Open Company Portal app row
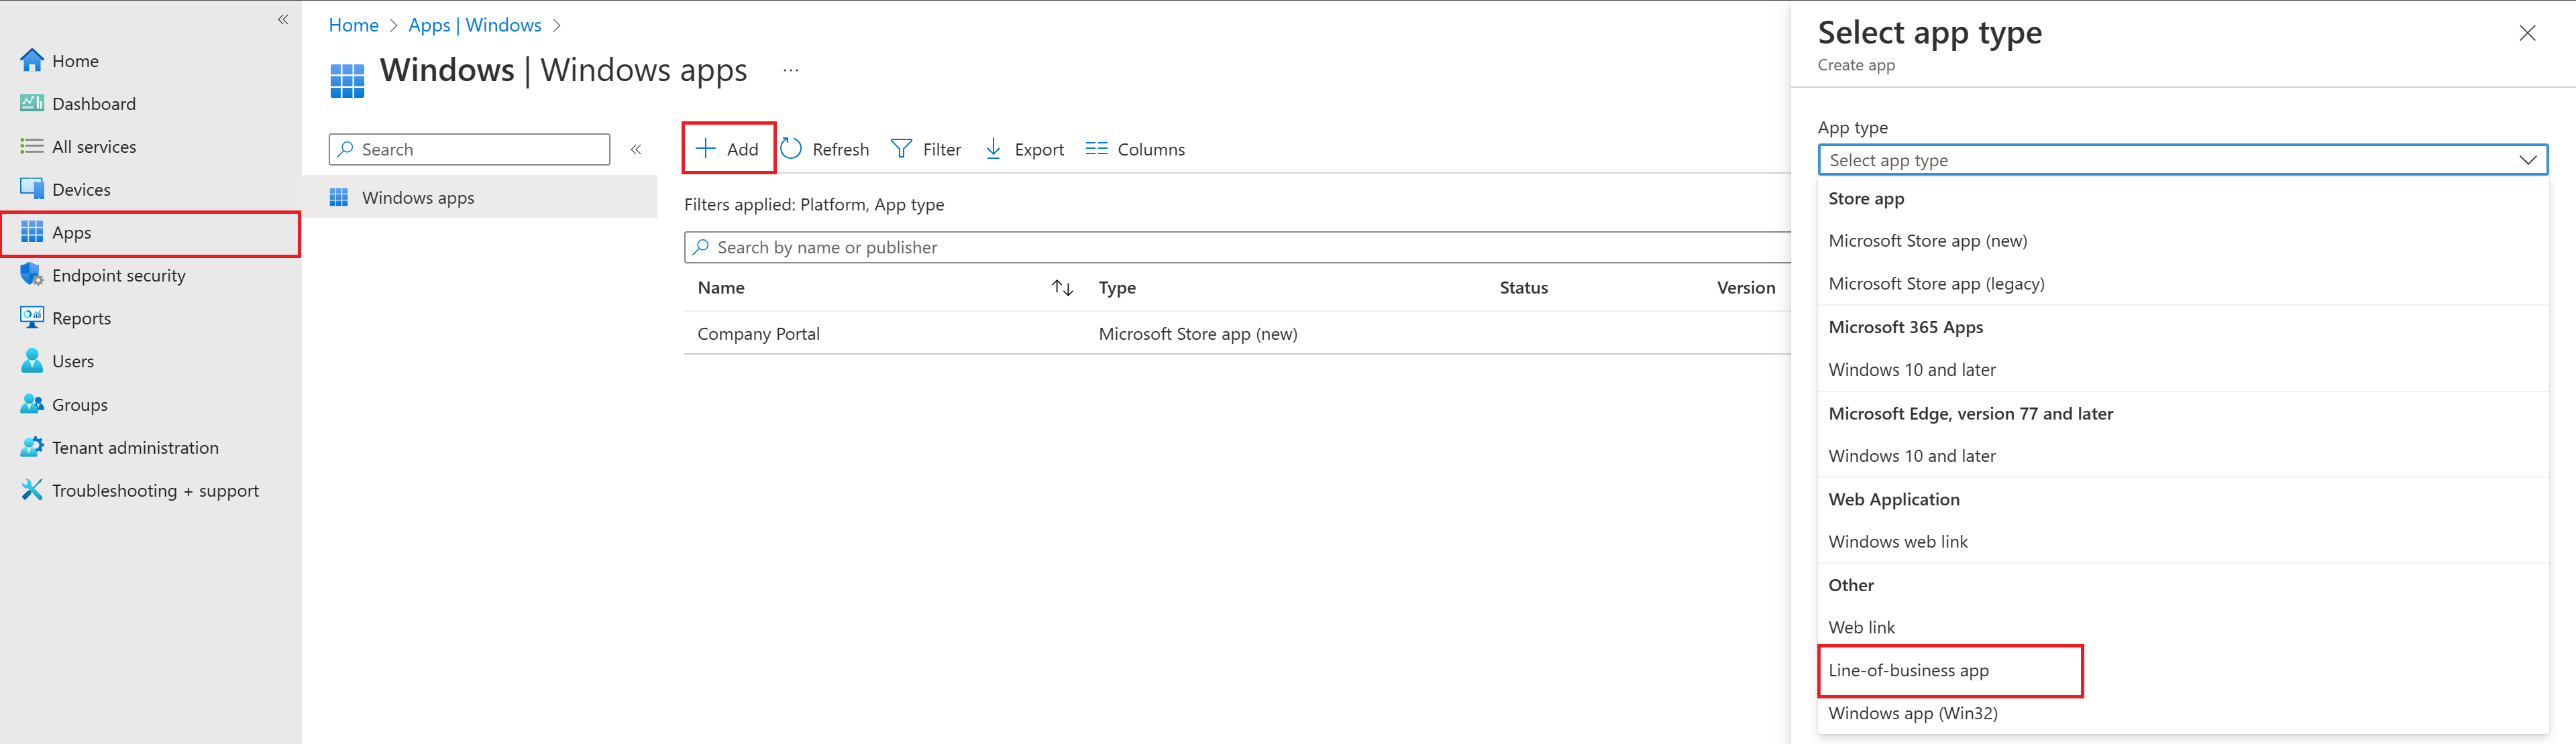 758,334
